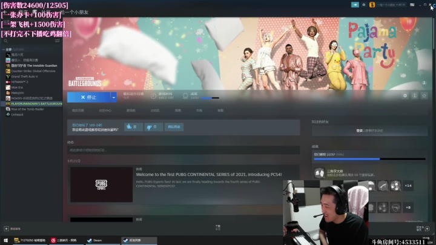Click the 稍后再说 maybe later button

[x=174, y=127]
